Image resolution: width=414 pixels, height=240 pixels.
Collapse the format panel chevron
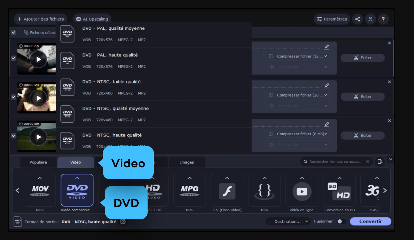pos(390,160)
